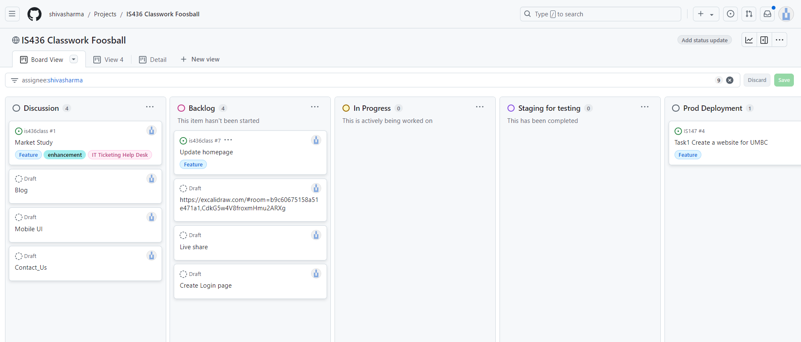Open the hamburger navigation menu

pyautogui.click(x=12, y=14)
